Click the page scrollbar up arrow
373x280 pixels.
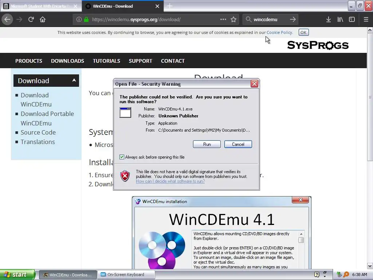pos(370,30)
